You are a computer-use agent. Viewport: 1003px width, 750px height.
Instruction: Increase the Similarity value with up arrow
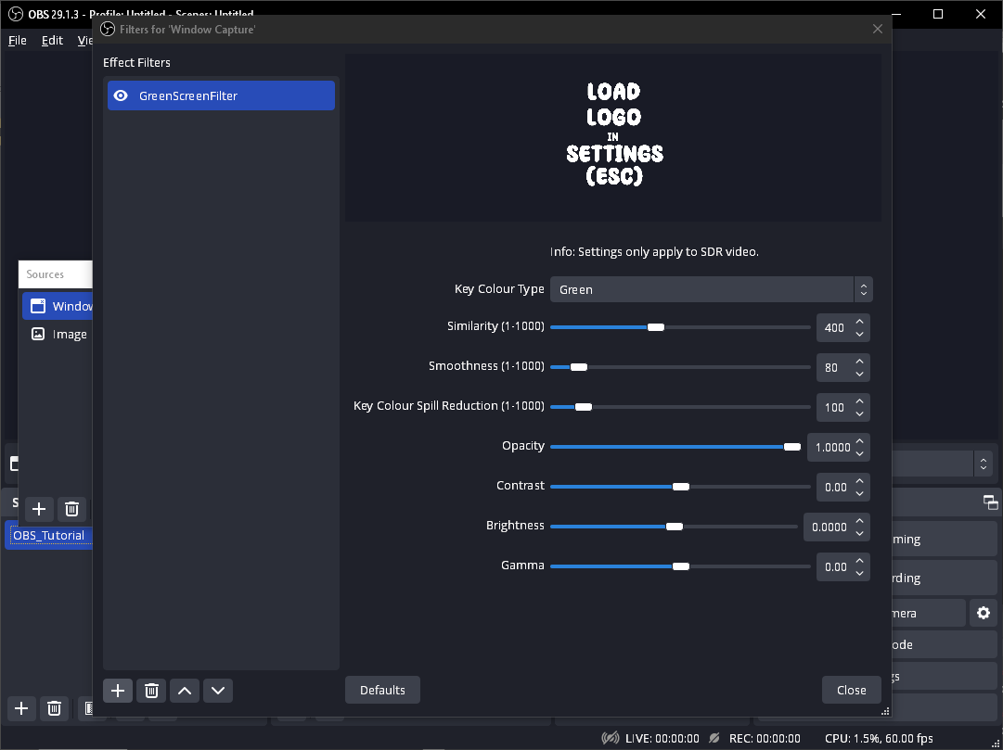[860, 321]
